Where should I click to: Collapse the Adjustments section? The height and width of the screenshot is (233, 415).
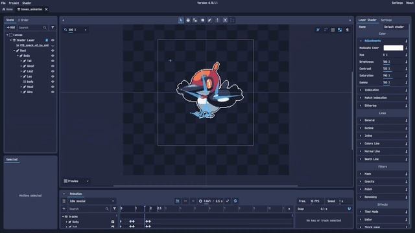361,41
